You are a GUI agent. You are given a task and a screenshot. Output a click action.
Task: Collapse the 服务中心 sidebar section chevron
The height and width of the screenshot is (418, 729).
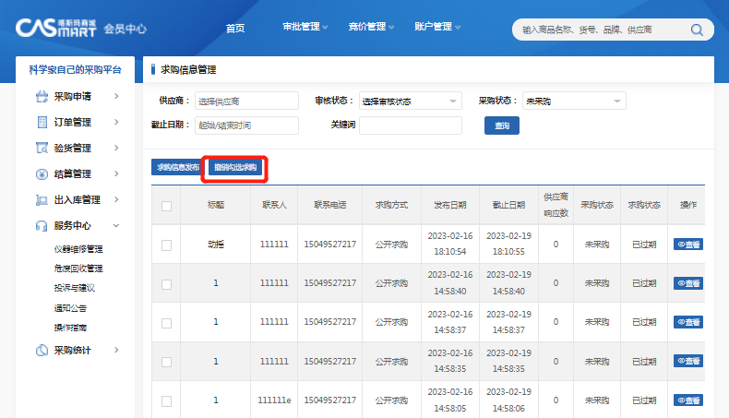point(115,225)
